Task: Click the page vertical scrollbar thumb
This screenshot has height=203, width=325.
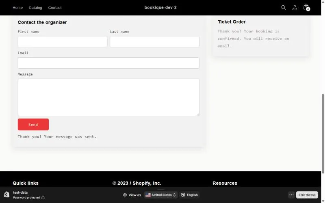Action: click(x=323, y=134)
